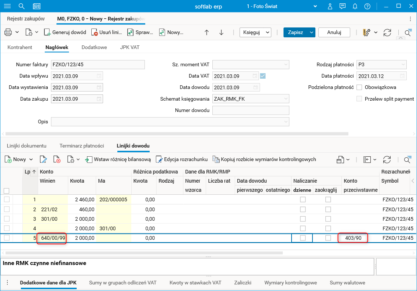Click the notification bell icon
417x291 pixels.
[x=355, y=6]
